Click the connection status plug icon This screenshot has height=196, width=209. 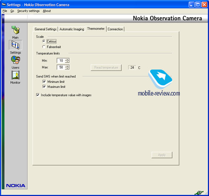coord(199,193)
